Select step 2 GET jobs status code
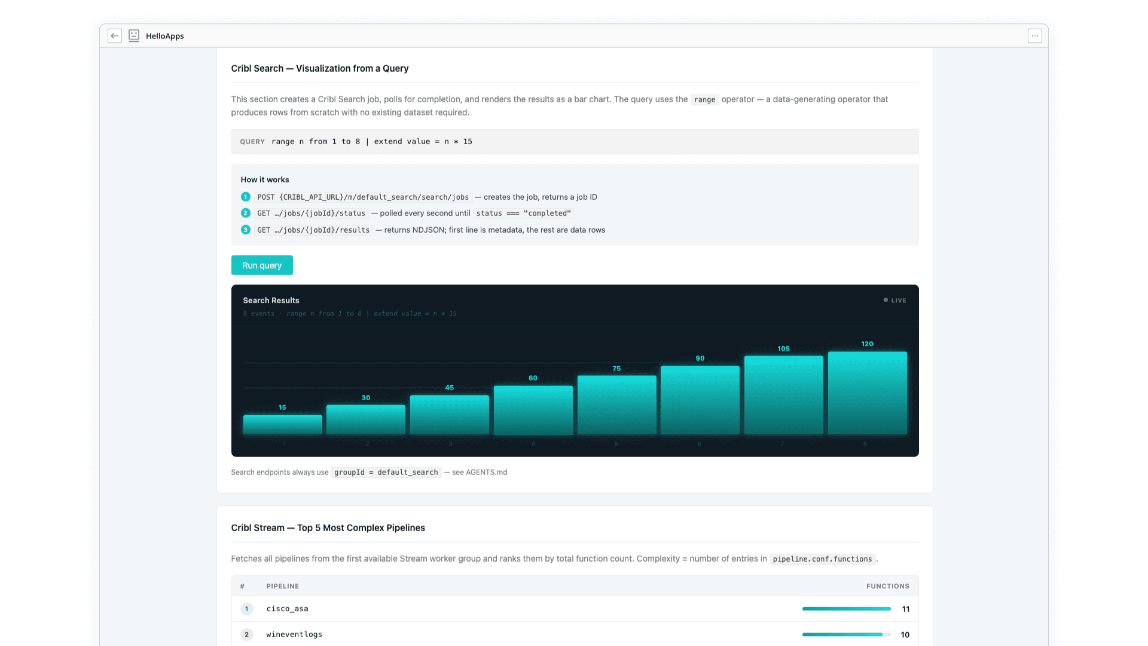The image size is (1148, 646). (311, 213)
